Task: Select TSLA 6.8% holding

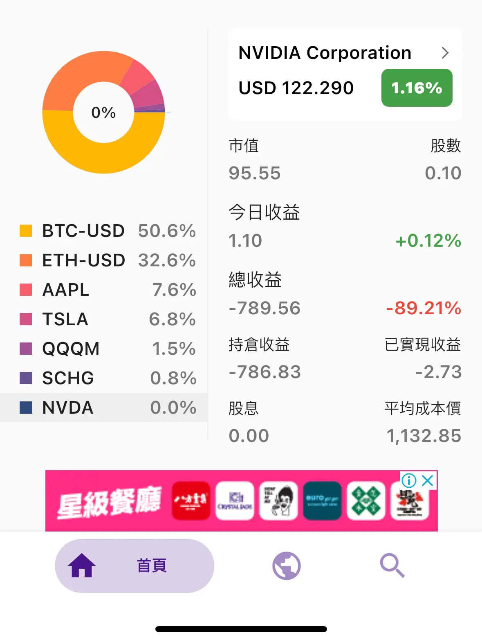Action: 104,319
